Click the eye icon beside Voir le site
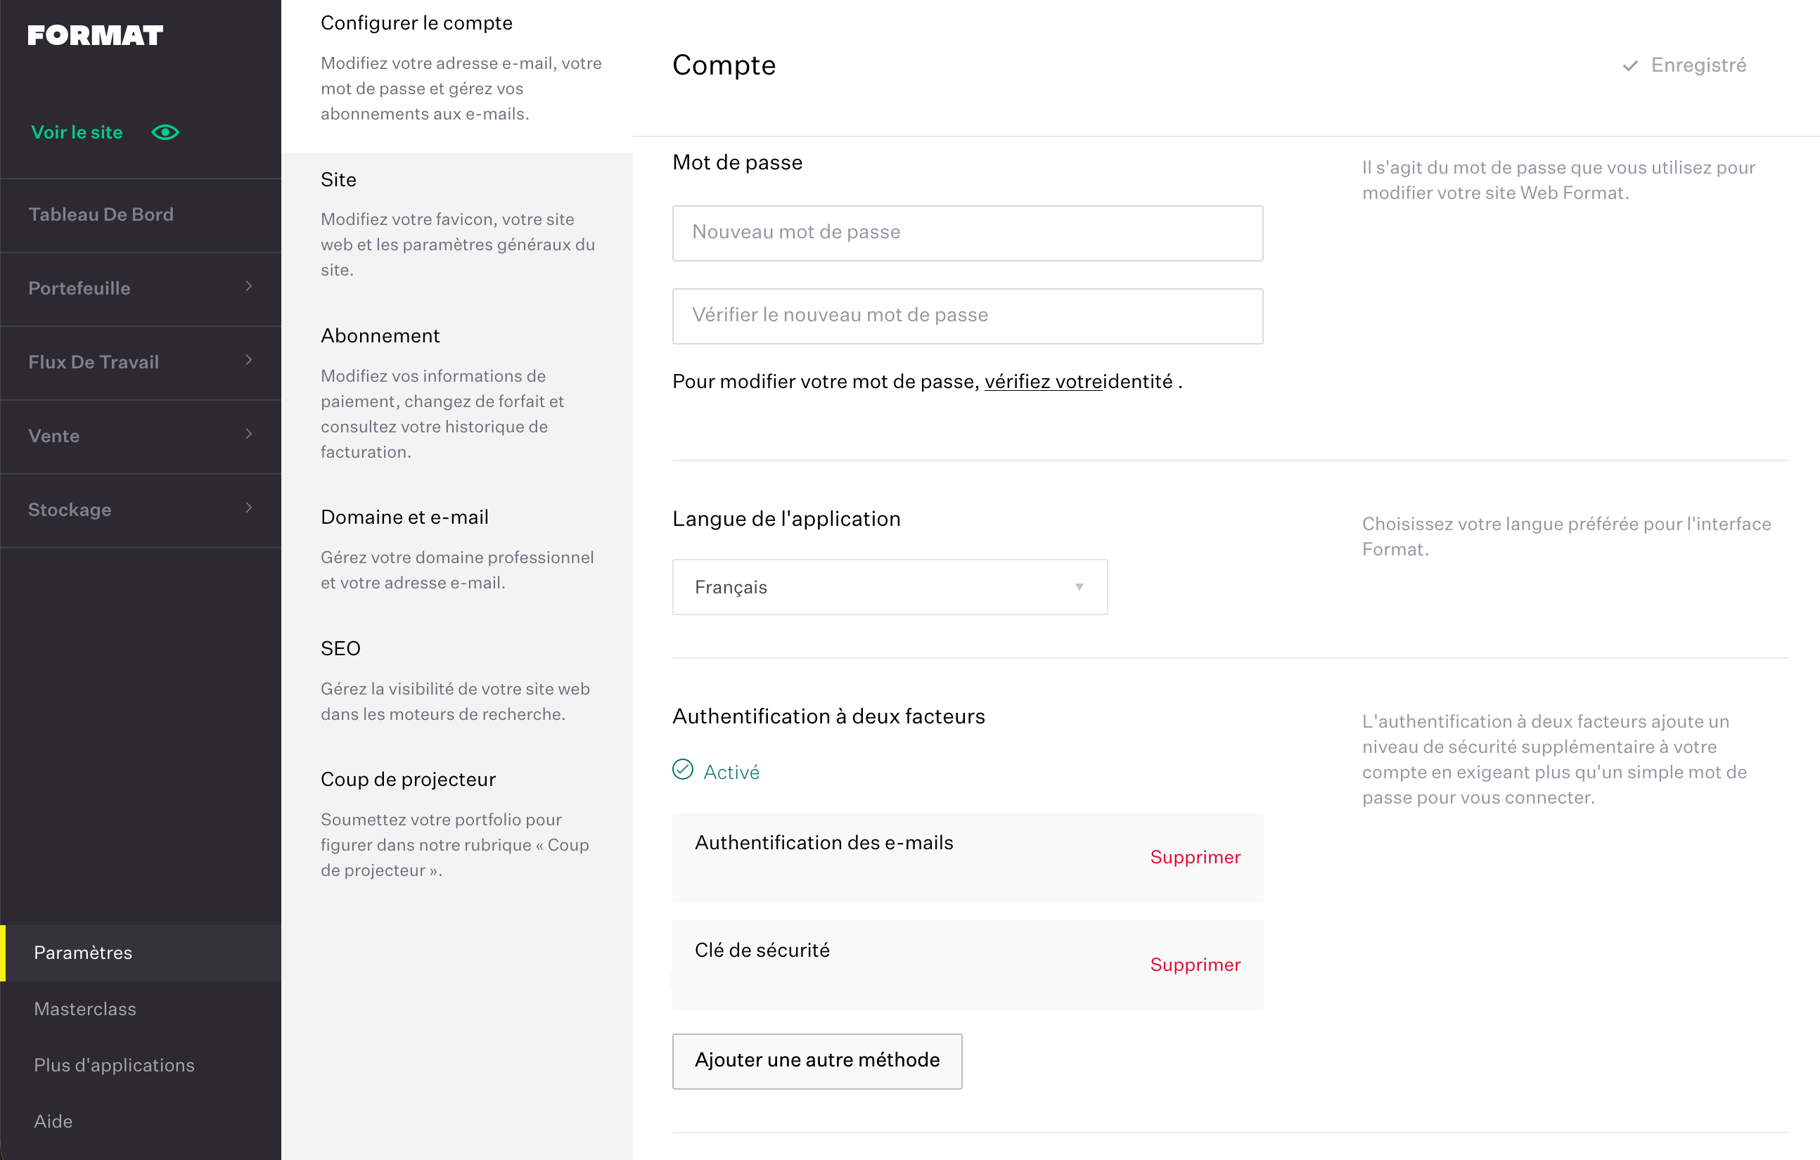 click(x=165, y=132)
